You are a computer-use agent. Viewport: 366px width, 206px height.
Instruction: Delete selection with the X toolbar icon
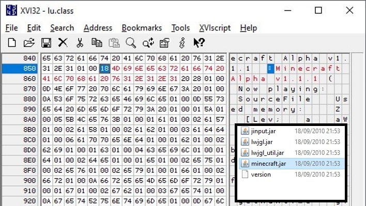[x=63, y=43]
